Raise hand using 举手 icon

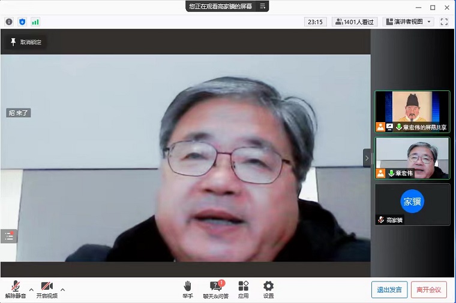click(188, 289)
